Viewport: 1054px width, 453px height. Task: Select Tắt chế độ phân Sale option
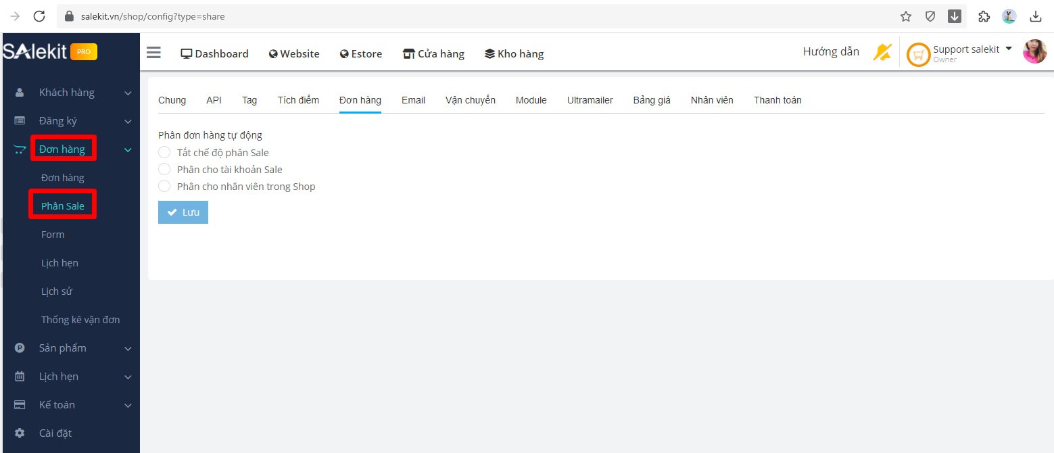[164, 153]
